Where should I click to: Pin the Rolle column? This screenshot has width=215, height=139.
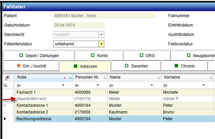[x=70, y=78]
